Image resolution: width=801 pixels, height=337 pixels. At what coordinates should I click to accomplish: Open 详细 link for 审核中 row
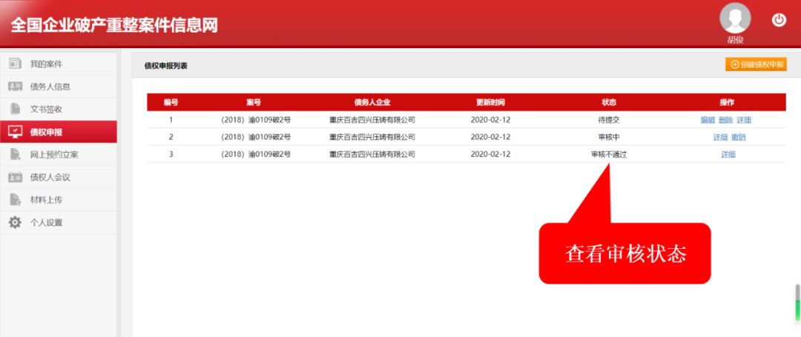720,137
